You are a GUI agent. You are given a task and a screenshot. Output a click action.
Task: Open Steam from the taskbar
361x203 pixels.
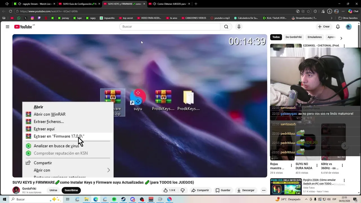pyautogui.click(x=123, y=199)
